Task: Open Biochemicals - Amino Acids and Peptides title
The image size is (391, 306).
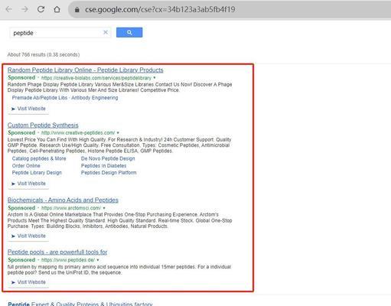Action: click(x=63, y=200)
